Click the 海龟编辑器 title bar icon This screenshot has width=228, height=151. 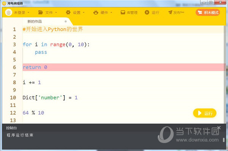pyautogui.click(x=4, y=3)
